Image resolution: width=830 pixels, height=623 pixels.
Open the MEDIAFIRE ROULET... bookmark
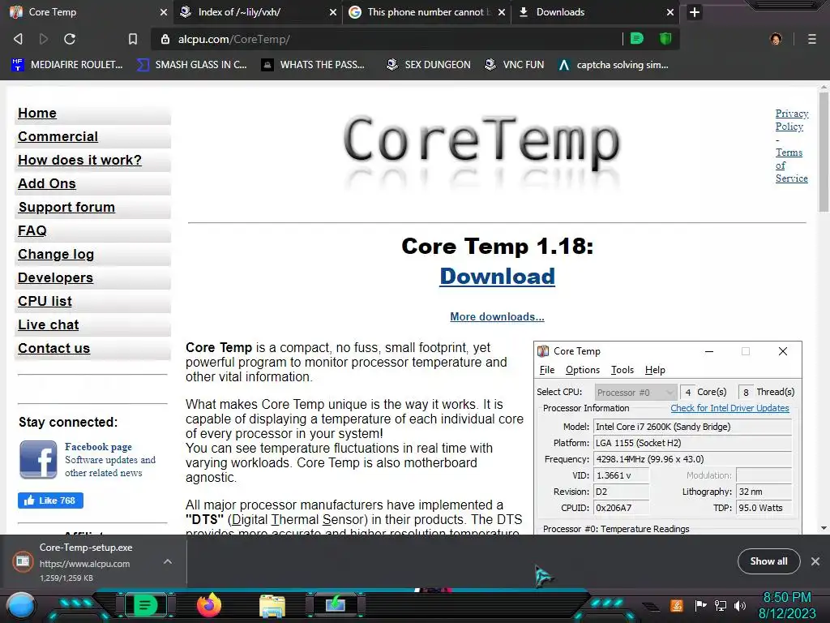(66, 65)
